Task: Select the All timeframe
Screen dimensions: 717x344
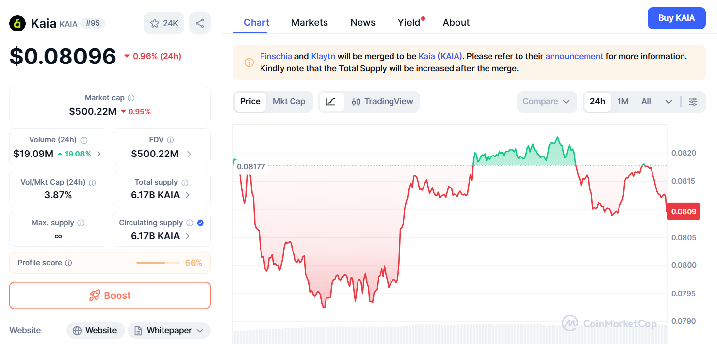Action: pos(646,101)
